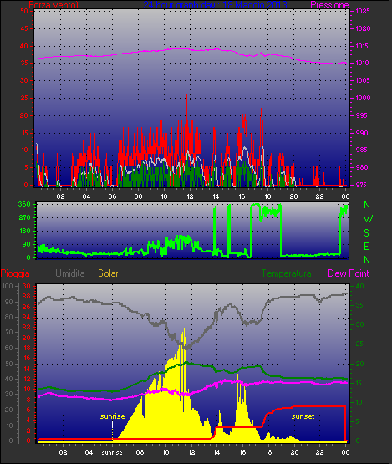Screen dimensions: 392x464
Task: Click the Forza vento legend label
Action: [x=53, y=5]
